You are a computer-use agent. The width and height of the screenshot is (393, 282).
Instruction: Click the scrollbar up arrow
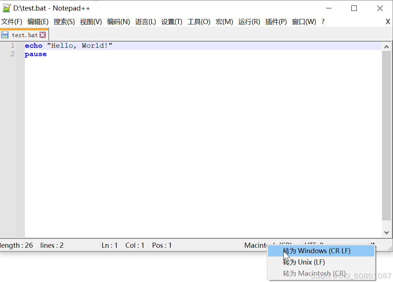[387, 46]
